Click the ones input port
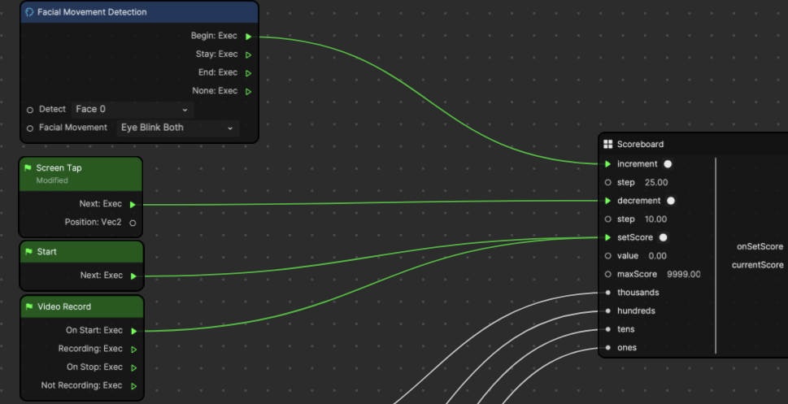The width and height of the screenshot is (788, 404). pos(608,348)
